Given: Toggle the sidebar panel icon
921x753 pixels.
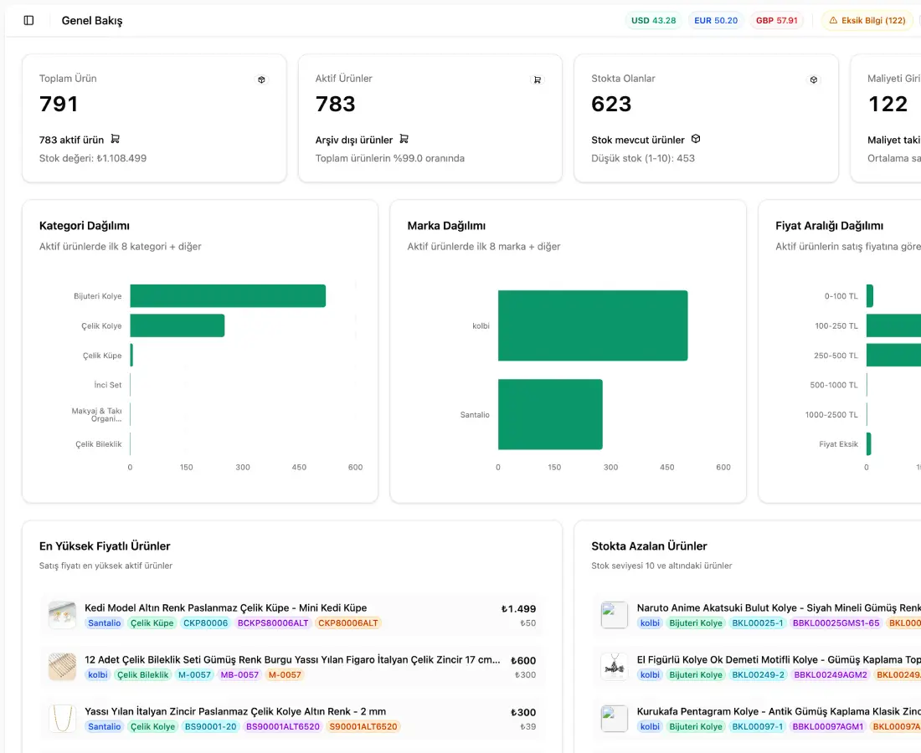Looking at the screenshot, I should (x=28, y=21).
